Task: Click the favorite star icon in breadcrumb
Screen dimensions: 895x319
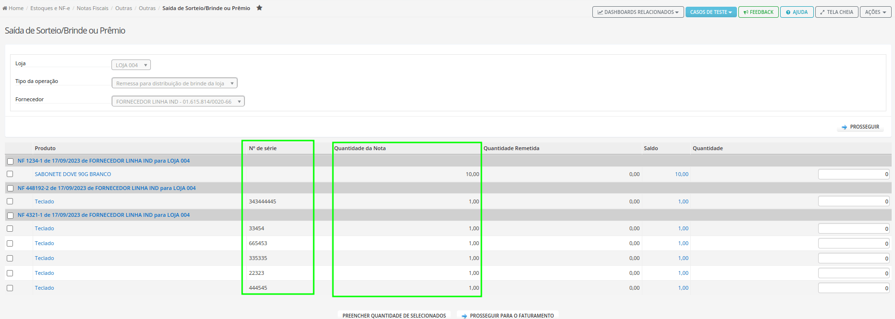Action: click(259, 8)
